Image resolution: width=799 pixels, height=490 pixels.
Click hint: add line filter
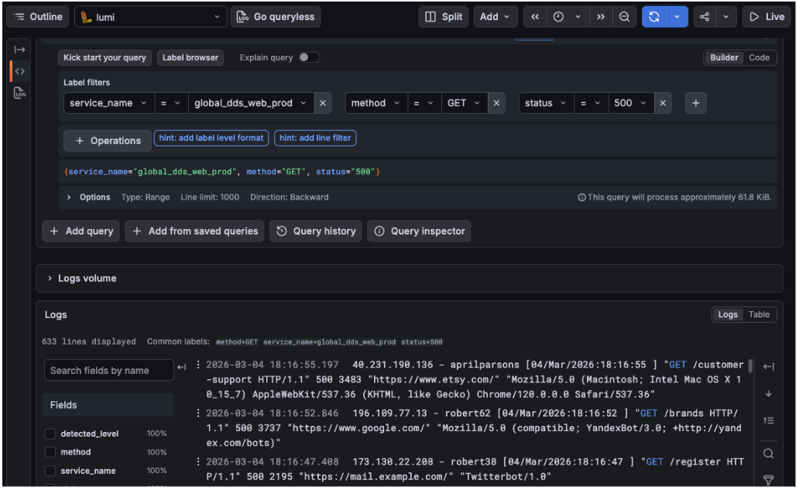(x=315, y=138)
